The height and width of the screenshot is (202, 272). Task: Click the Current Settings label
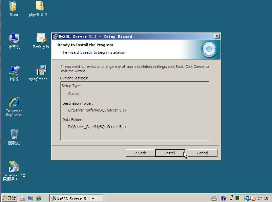coord(74,78)
